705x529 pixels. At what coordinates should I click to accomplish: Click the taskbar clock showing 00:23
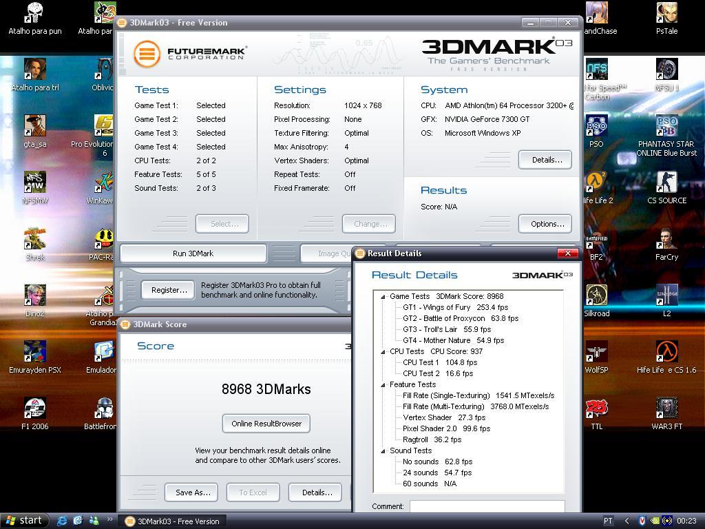pos(686,521)
